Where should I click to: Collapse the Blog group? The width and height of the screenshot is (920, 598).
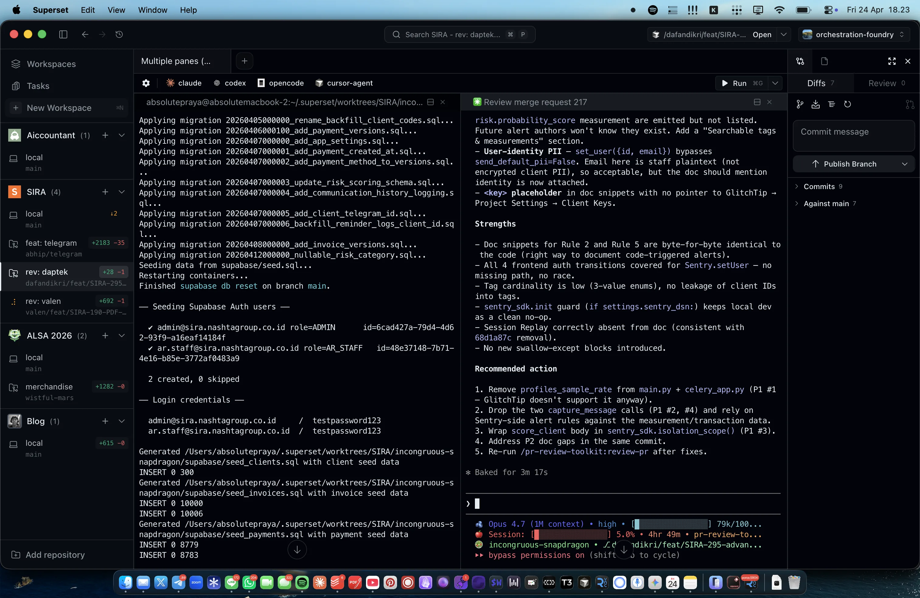(122, 421)
